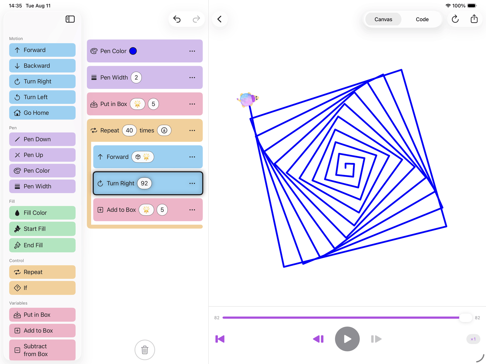
Task: Pick Put in Box from Variables palette
Action: point(42,315)
